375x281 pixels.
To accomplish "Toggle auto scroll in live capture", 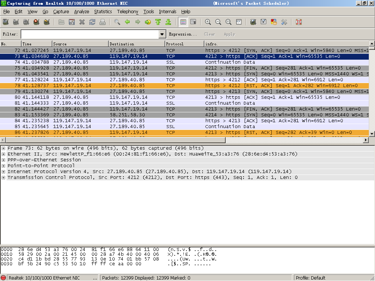I will [193, 22].
